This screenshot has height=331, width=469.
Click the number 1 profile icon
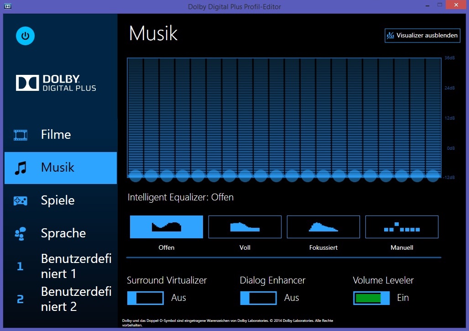coord(20,266)
